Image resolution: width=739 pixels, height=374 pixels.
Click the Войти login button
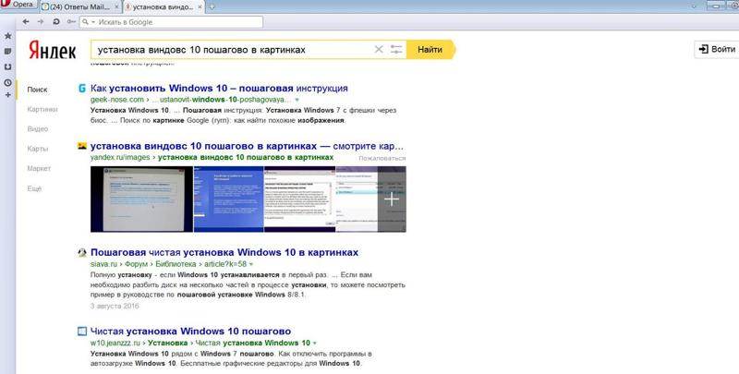pyautogui.click(x=717, y=49)
